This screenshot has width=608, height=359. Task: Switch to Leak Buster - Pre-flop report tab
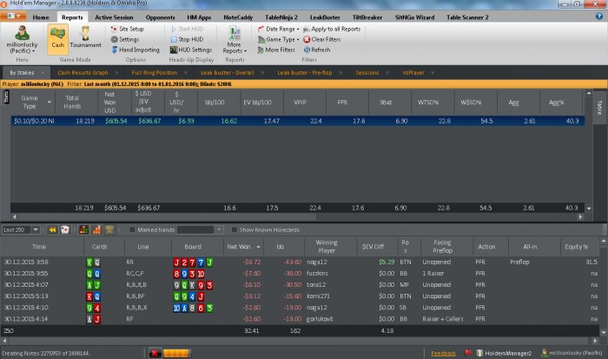coord(305,72)
